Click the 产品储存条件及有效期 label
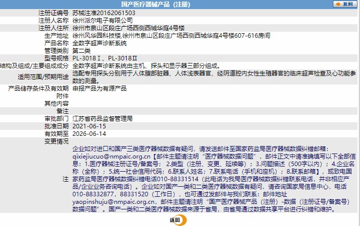 tap(38, 88)
